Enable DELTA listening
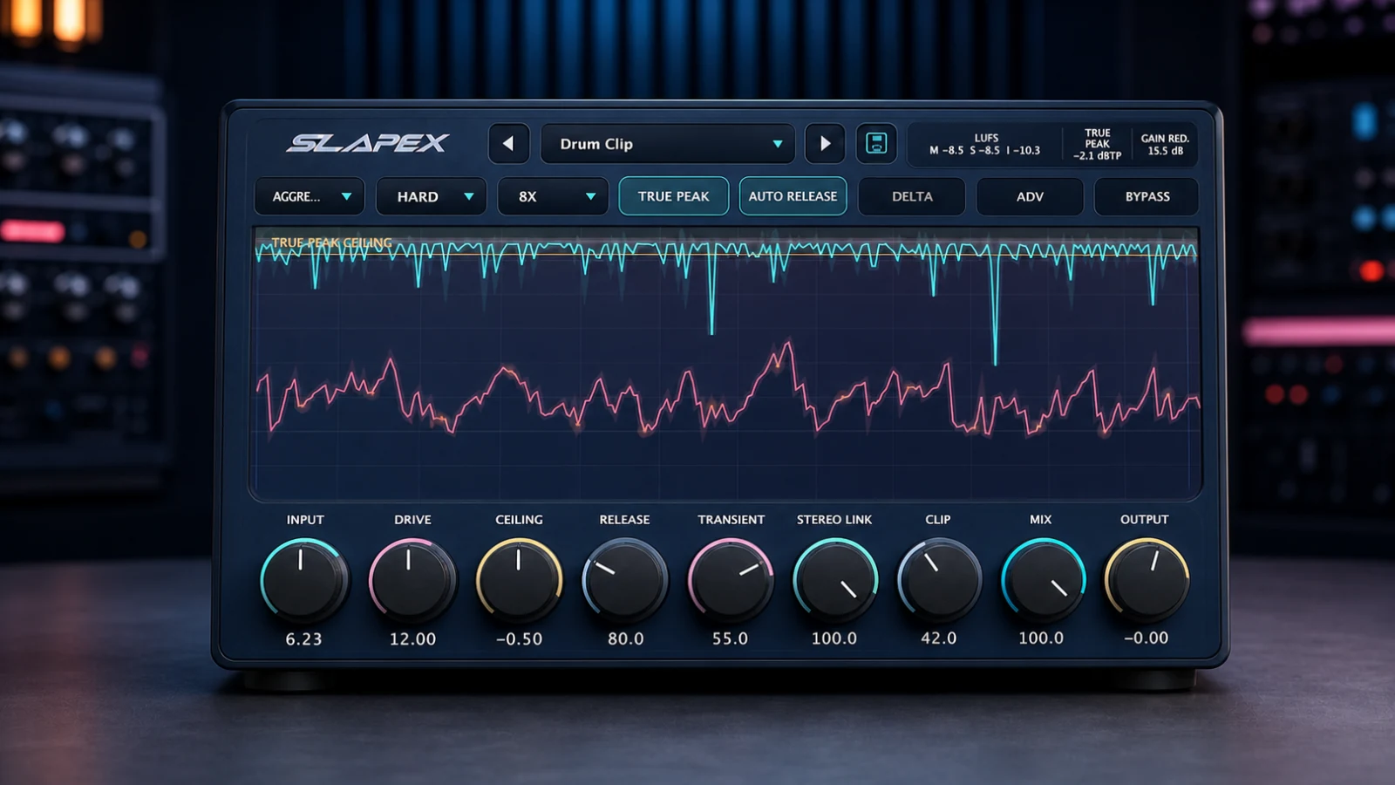 tap(912, 196)
